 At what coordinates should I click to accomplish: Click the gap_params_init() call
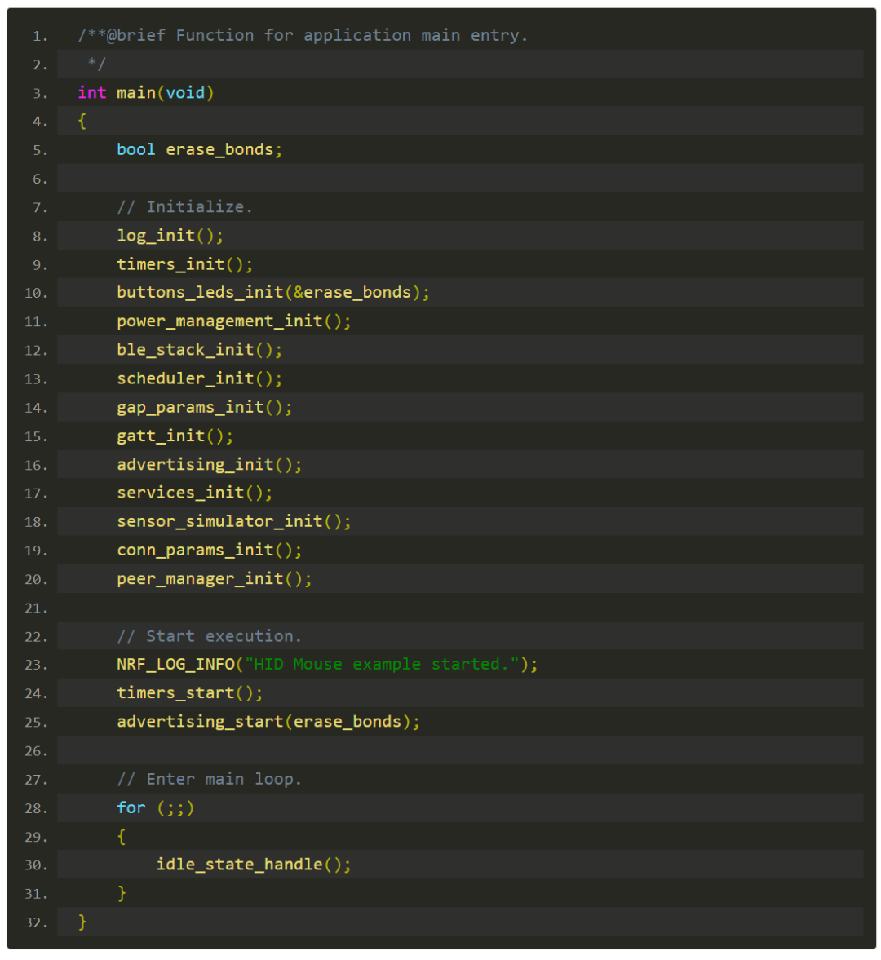click(205, 407)
